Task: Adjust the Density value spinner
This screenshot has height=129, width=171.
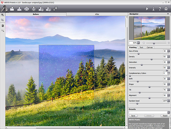Action: point(169,57)
